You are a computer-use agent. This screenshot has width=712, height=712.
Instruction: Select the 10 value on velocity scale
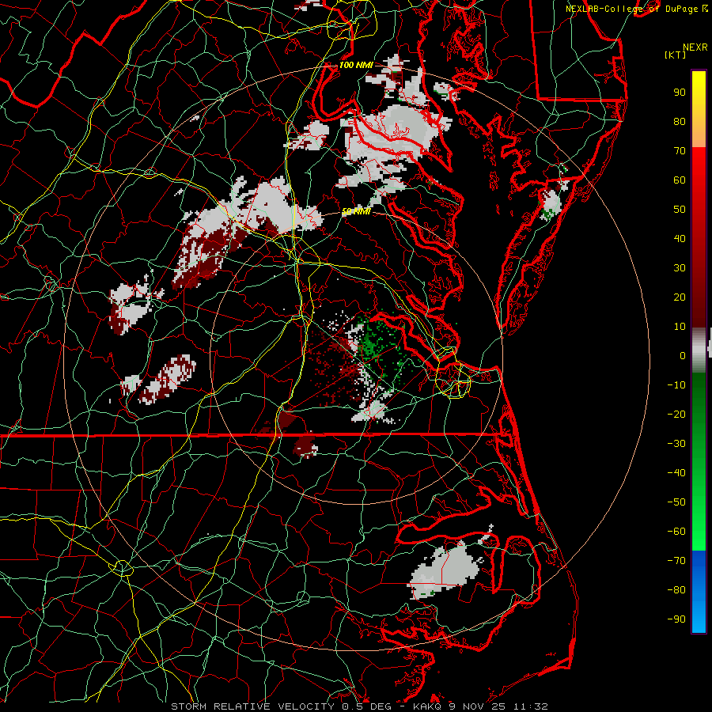point(680,327)
